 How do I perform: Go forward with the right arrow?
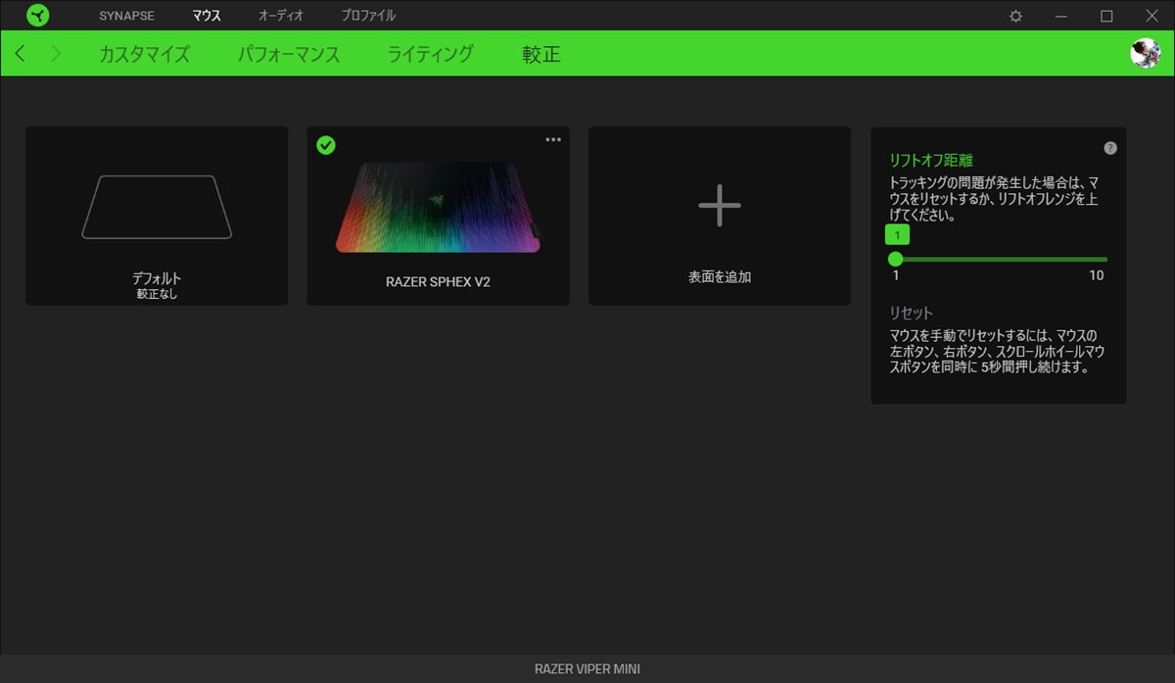point(56,54)
